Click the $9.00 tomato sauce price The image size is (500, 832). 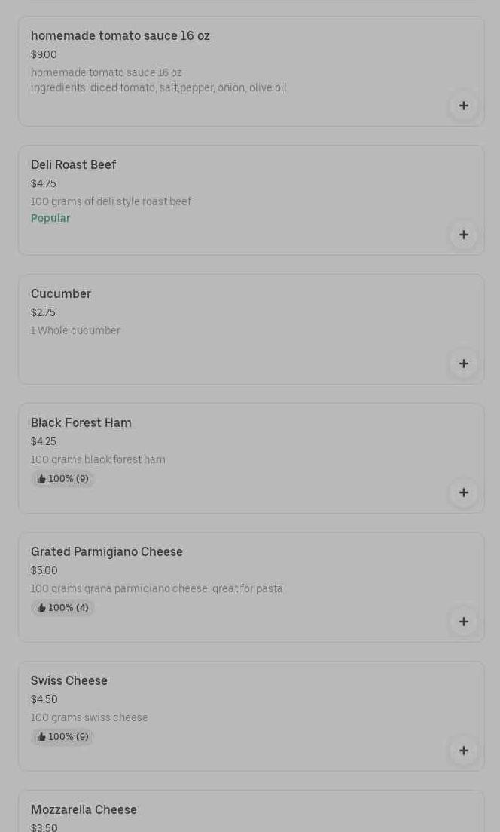coord(44,55)
